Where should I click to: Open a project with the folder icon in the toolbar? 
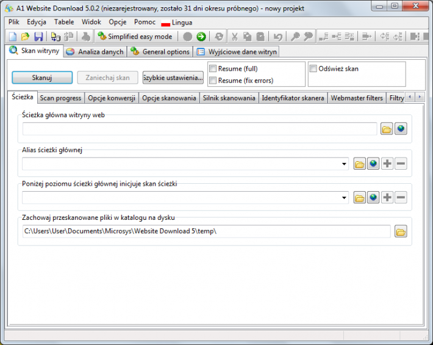(26, 37)
